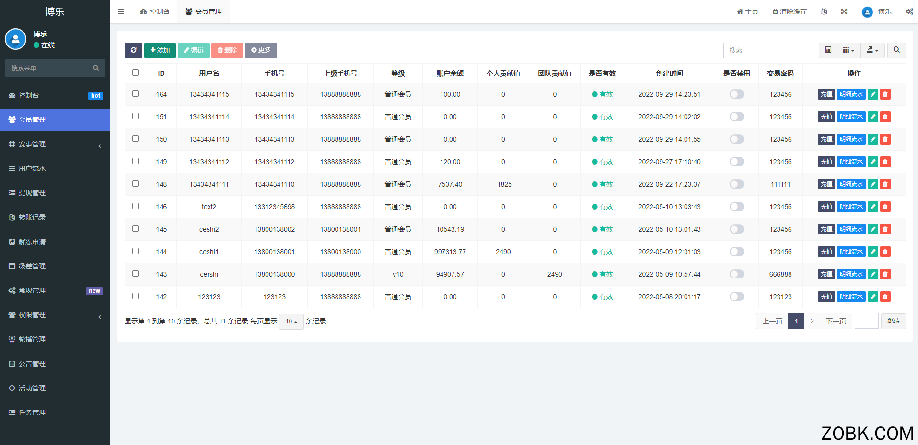Check the row checkbox for ID 164
The height and width of the screenshot is (445, 918).
point(135,94)
